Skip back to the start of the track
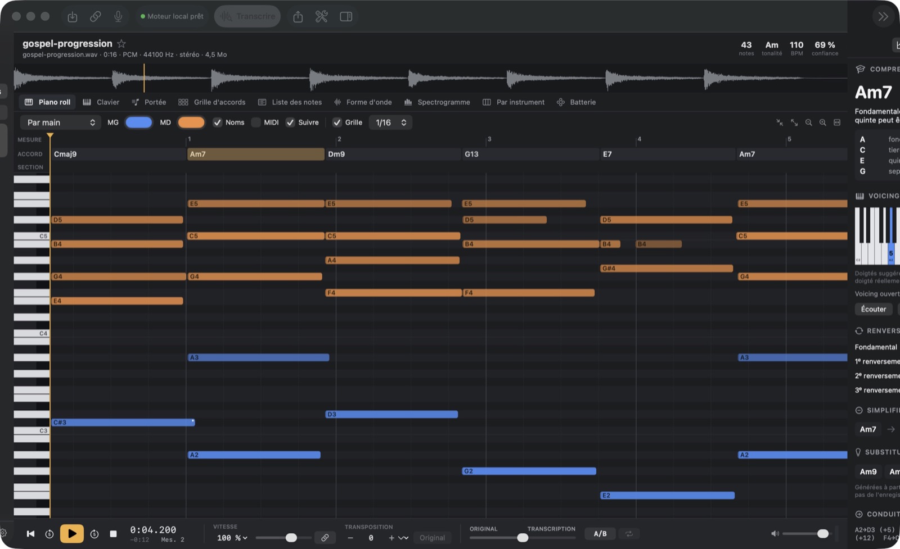 (30, 534)
